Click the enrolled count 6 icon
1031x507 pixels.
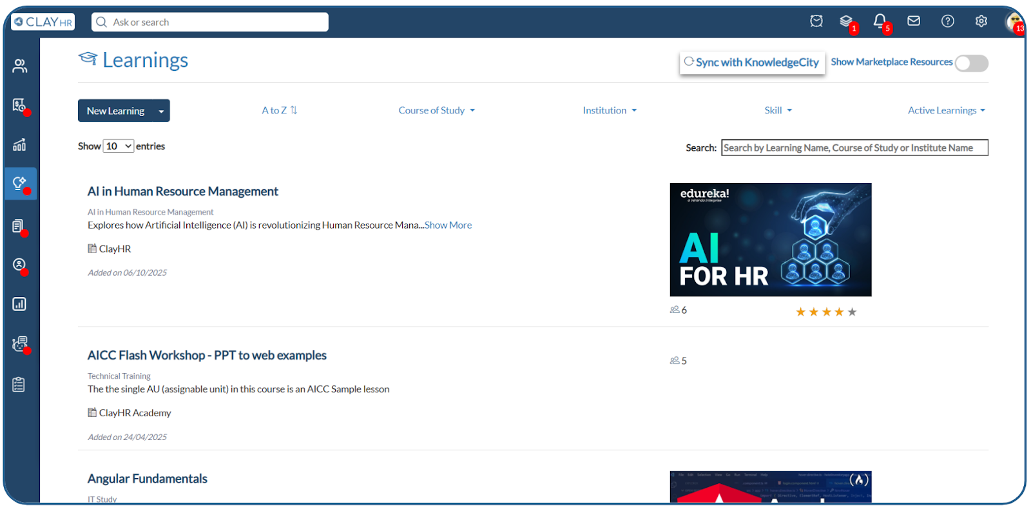tap(675, 310)
